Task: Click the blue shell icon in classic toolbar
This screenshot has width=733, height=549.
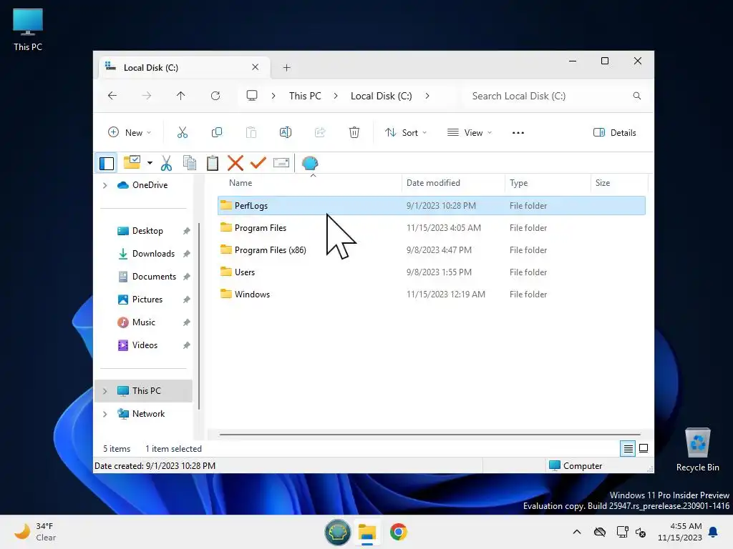Action: pyautogui.click(x=310, y=163)
